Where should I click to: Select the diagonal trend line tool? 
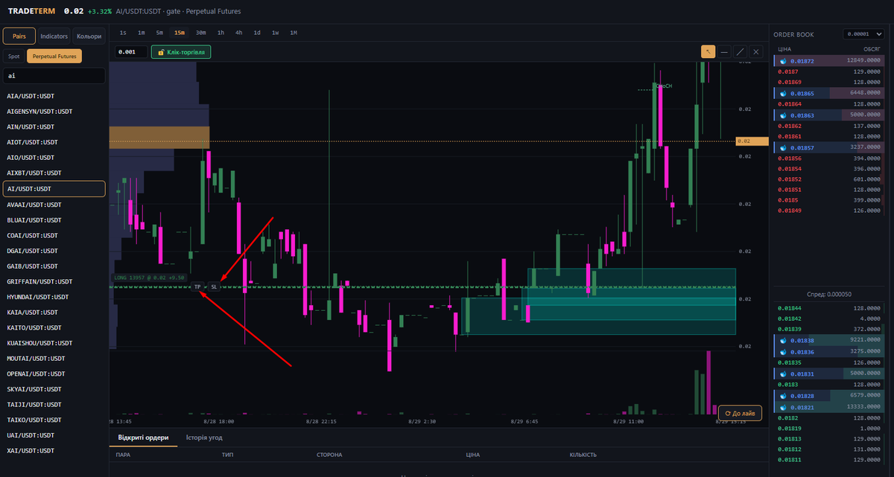[x=740, y=51]
